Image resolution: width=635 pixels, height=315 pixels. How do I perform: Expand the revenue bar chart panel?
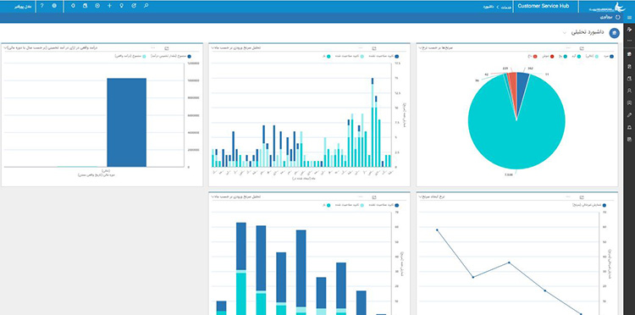click(x=166, y=48)
